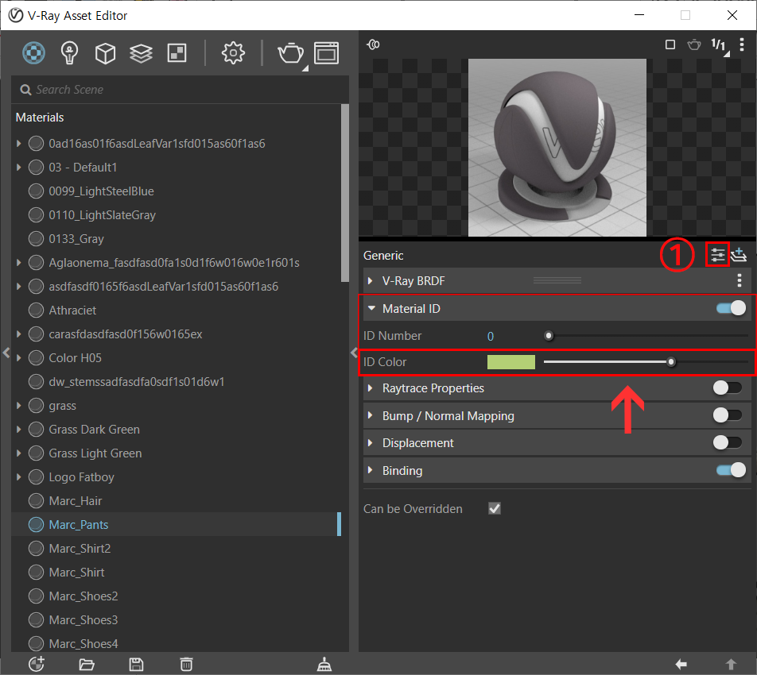Click the add new material icon
The image size is (757, 675).
pyautogui.click(x=37, y=664)
